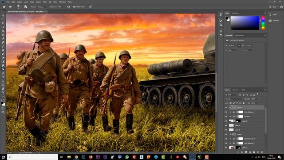The height and width of the screenshot is (160, 284).
Task: Click the Home icon in the options bar
Action: tap(4, 7)
